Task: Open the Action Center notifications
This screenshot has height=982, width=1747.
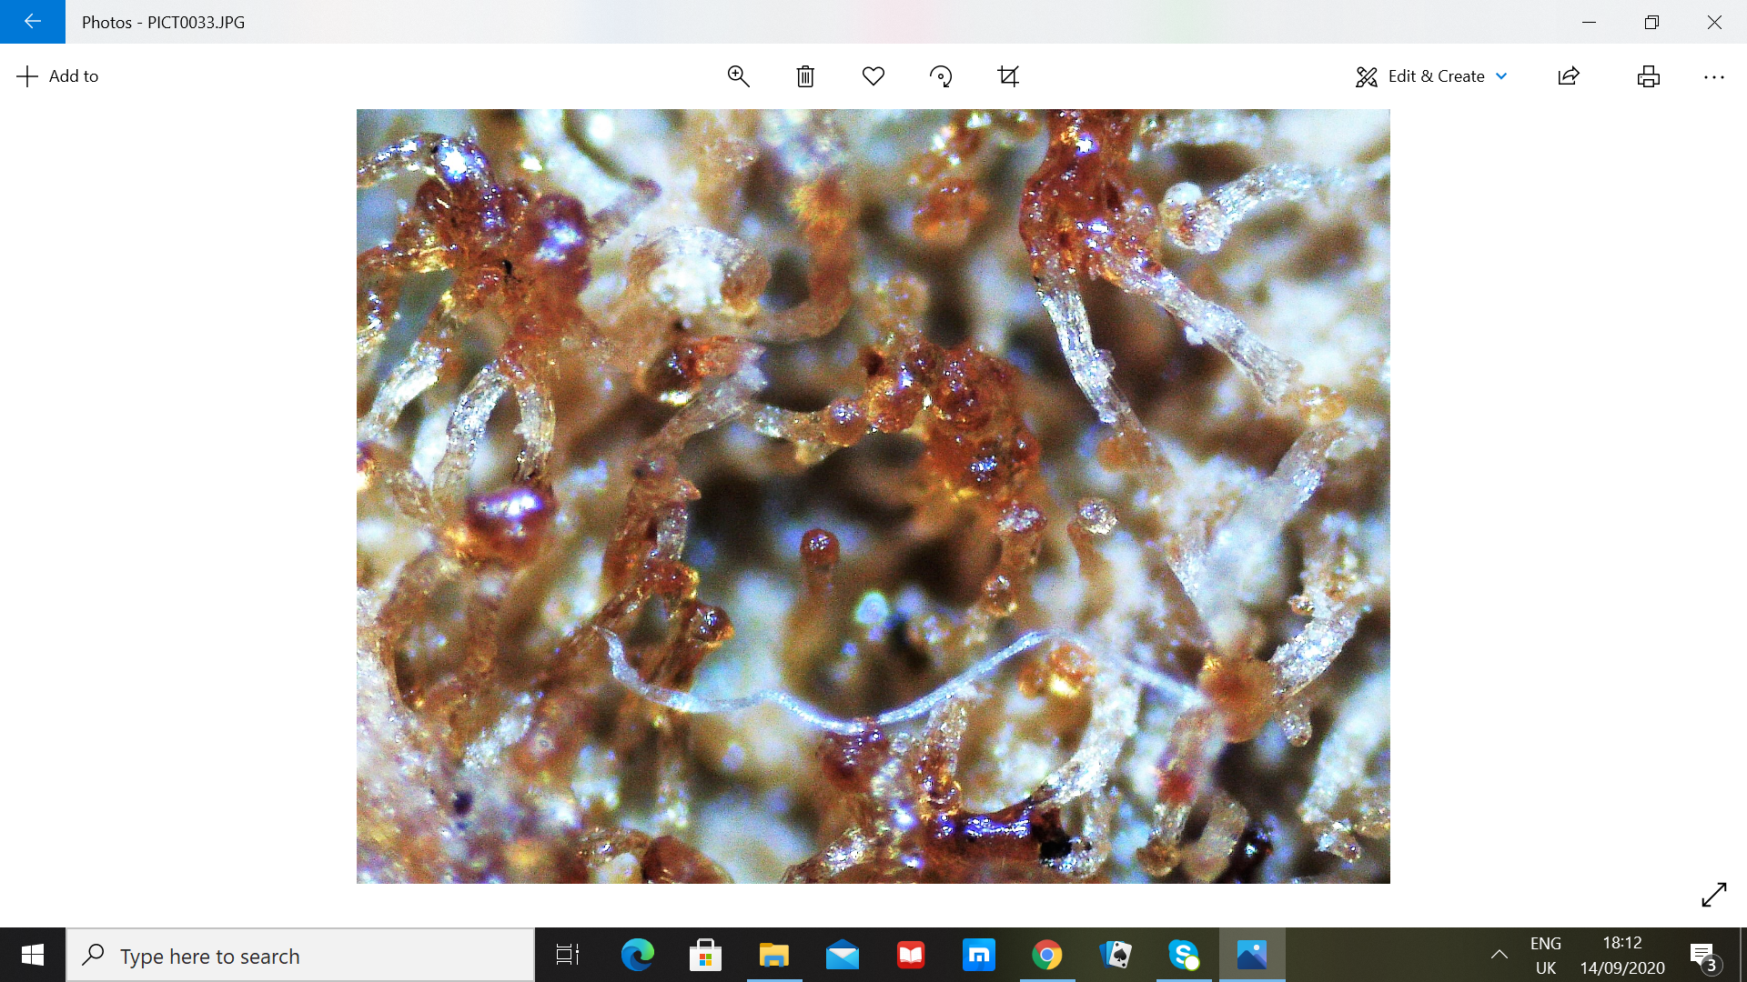Action: (x=1703, y=956)
